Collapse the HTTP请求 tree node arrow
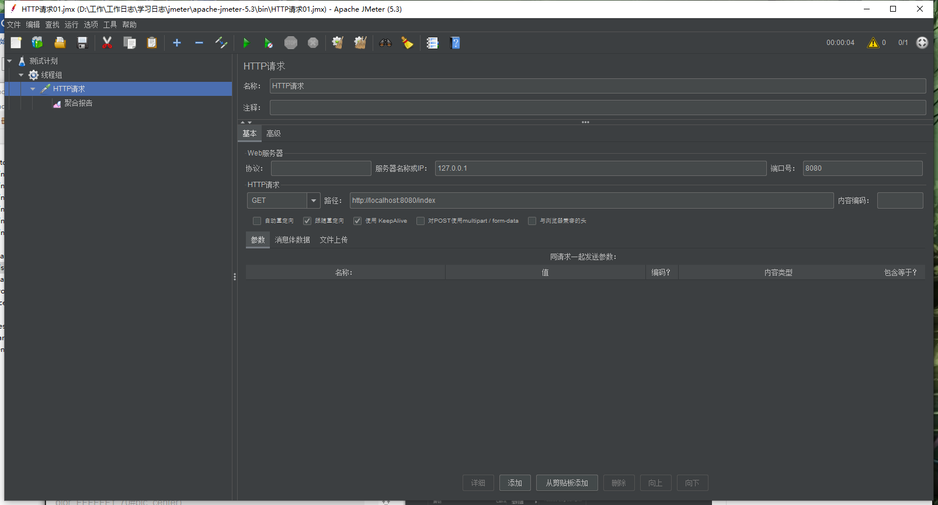Image resolution: width=938 pixels, height=505 pixels. pyautogui.click(x=33, y=89)
